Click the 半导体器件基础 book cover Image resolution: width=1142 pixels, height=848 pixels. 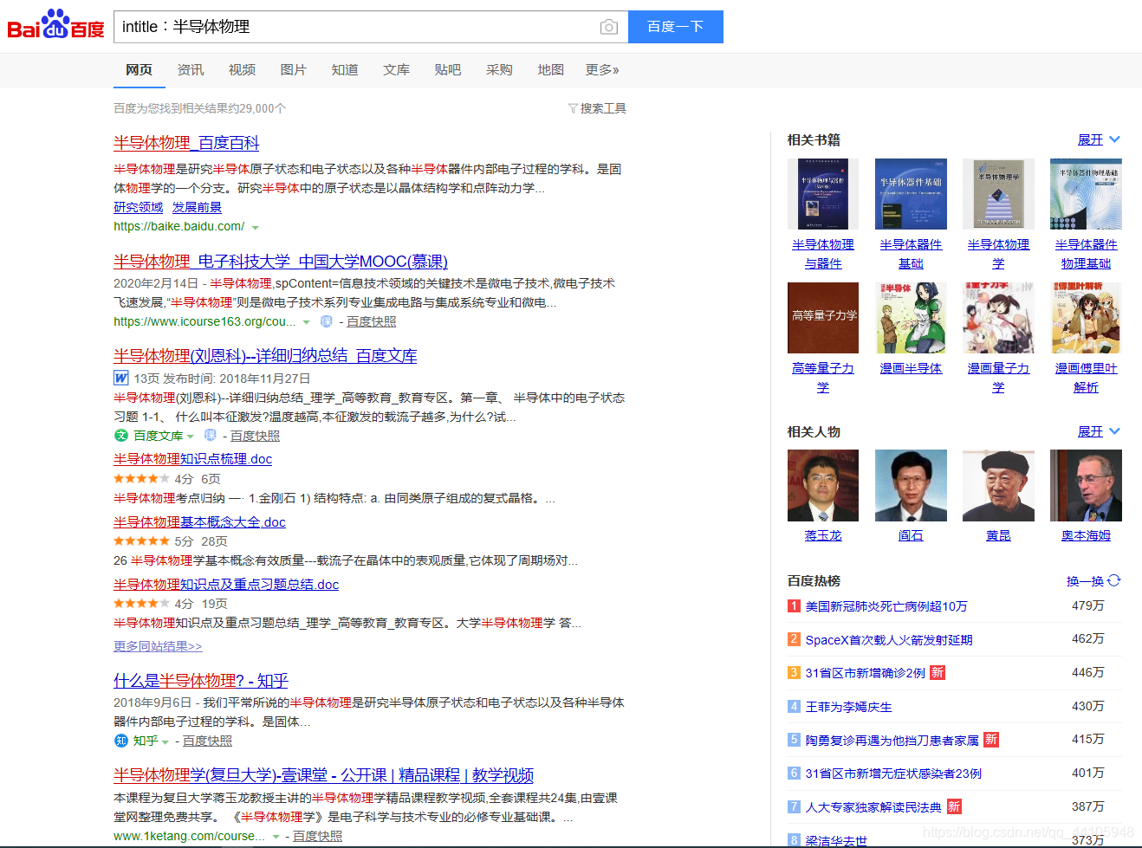pyautogui.click(x=911, y=194)
